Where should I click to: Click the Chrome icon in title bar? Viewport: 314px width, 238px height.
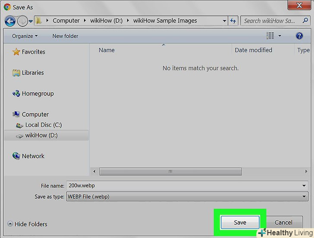coord(7,7)
